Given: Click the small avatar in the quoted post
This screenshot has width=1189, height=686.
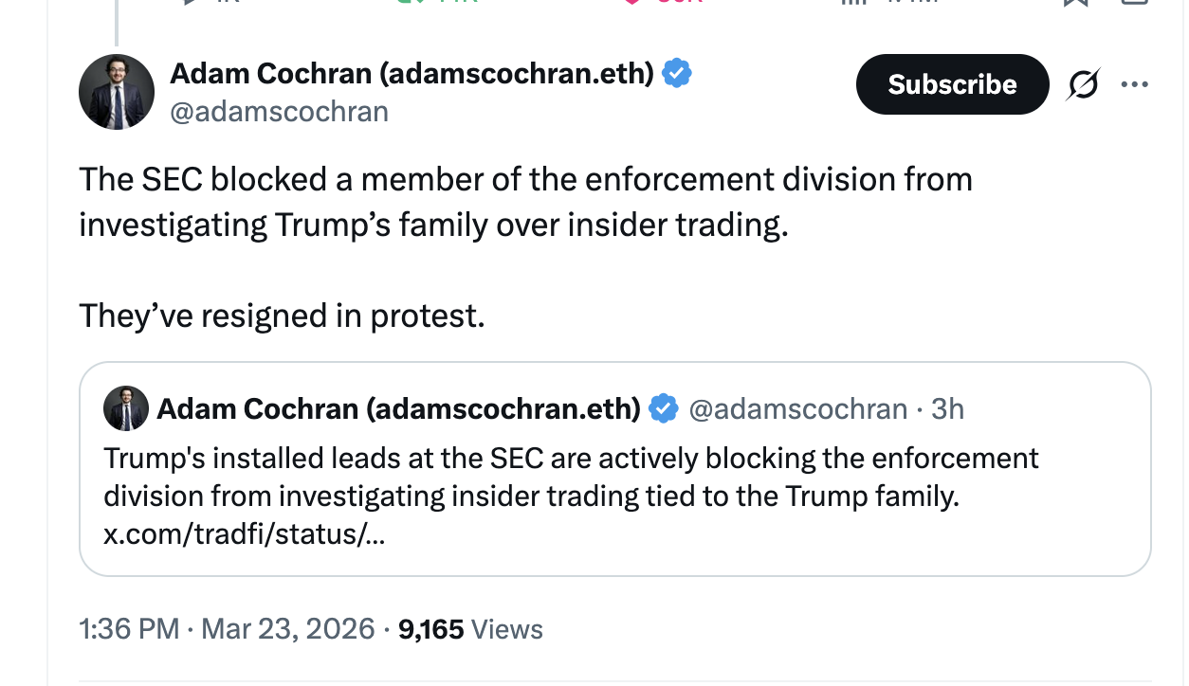Looking at the screenshot, I should click(126, 408).
